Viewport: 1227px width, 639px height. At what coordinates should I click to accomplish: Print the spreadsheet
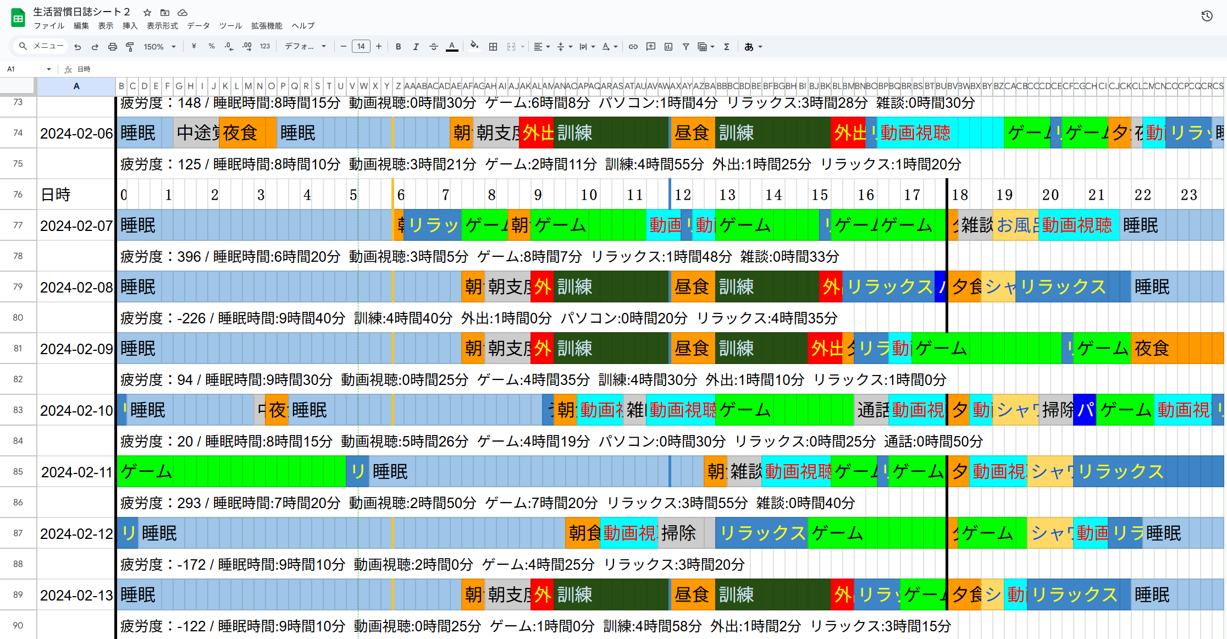[112, 47]
